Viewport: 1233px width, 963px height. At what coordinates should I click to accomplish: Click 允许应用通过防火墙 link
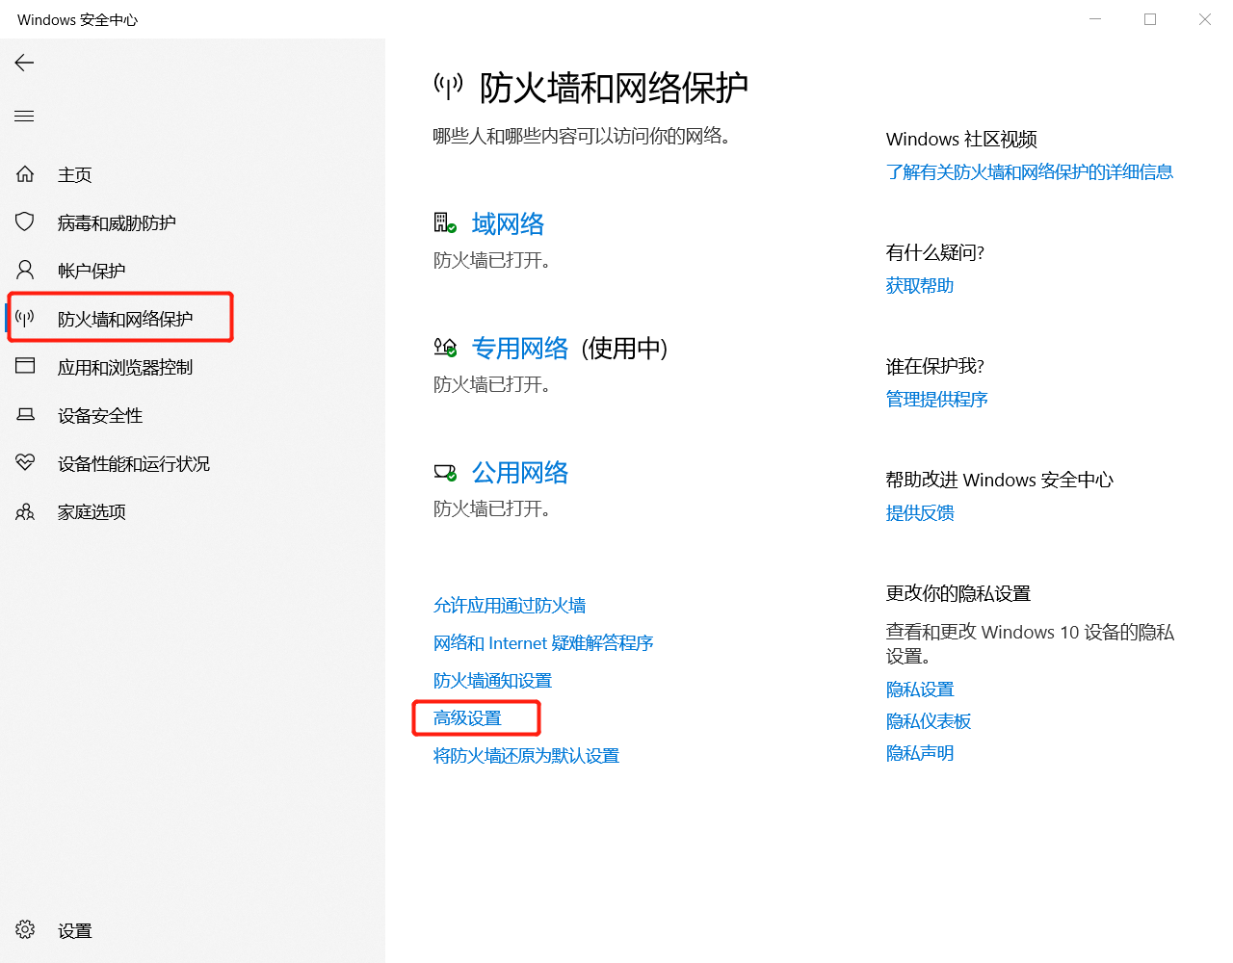(509, 606)
